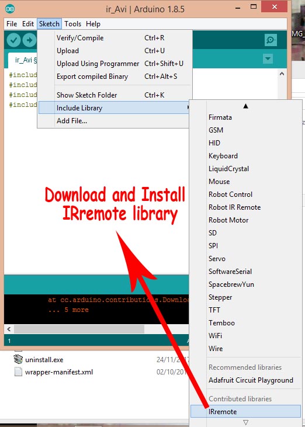Select the IRremote contributed library
The width and height of the screenshot is (305, 427).
[245, 411]
